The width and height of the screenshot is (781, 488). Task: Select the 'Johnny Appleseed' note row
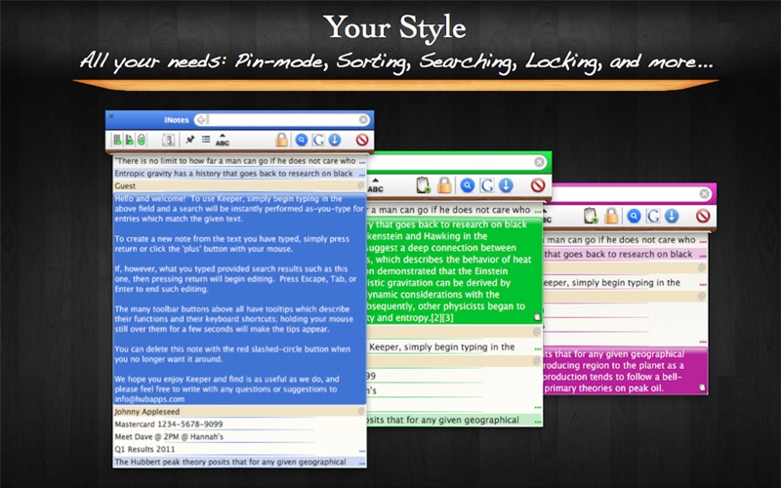(239, 411)
